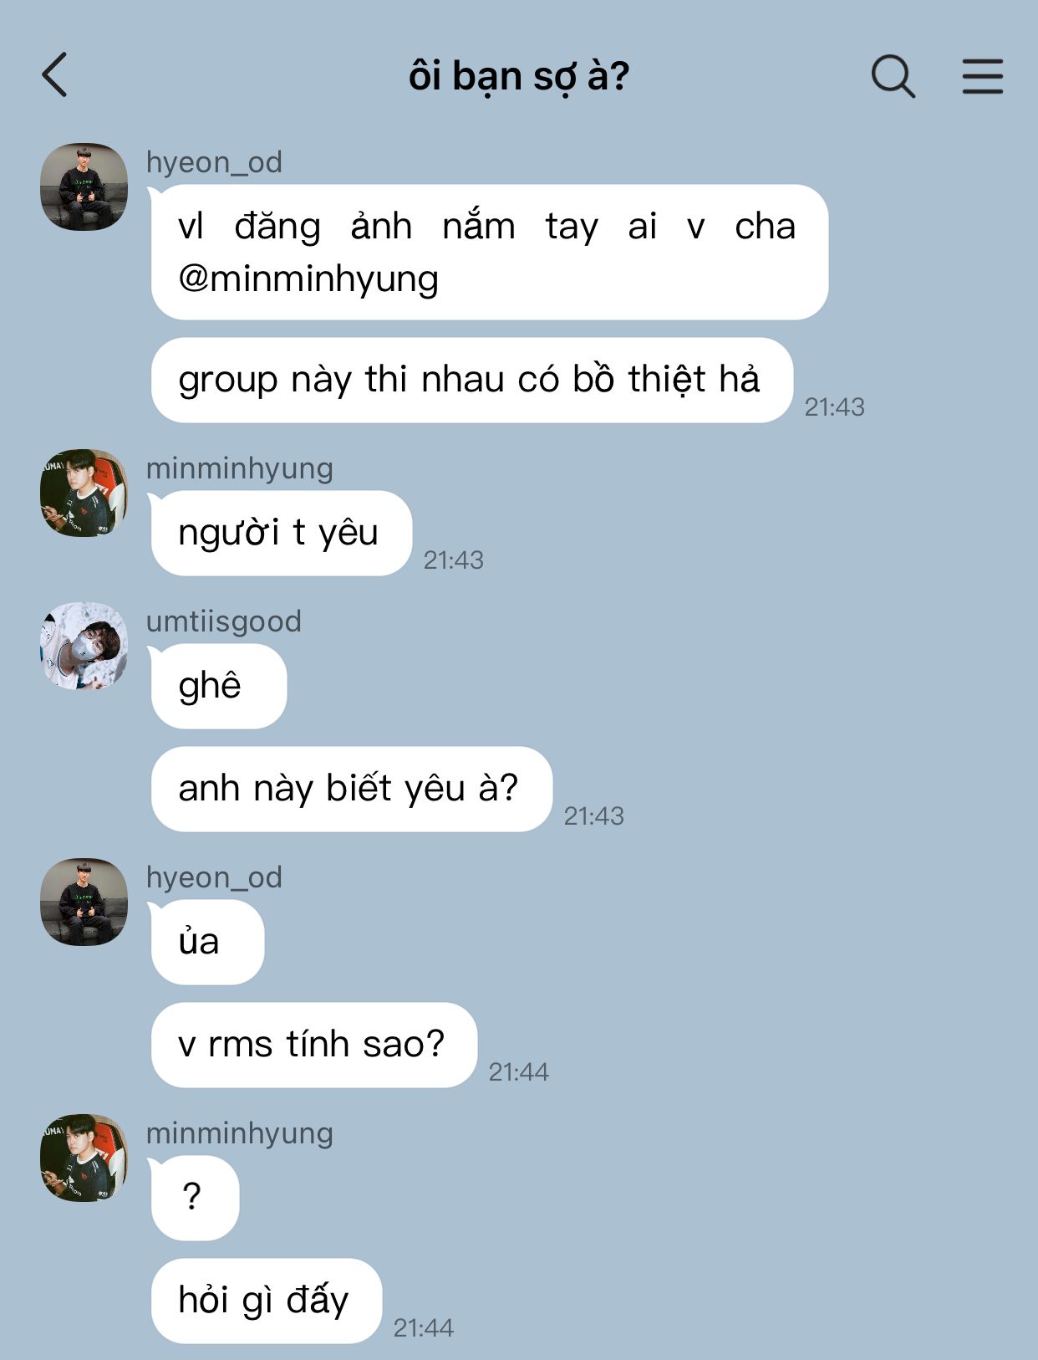Click the first 'hyeon_od' username label

214,162
